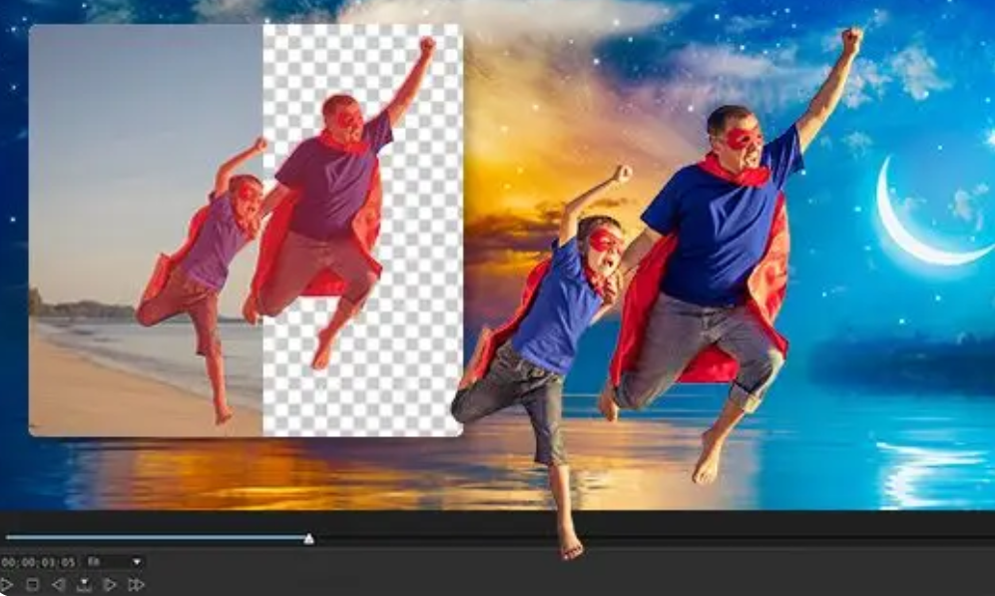Click the Stop playback square icon
Screen dimensions: 995x596
[32, 584]
